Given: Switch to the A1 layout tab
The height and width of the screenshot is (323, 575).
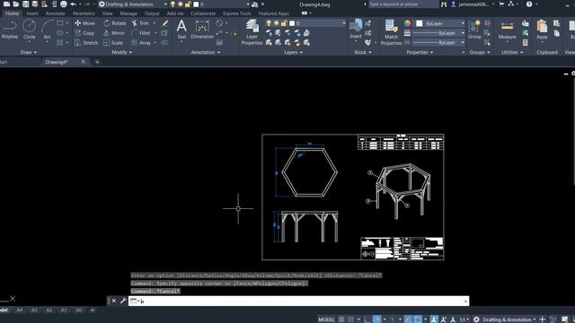Looking at the screenshot, I should [x=64, y=310].
